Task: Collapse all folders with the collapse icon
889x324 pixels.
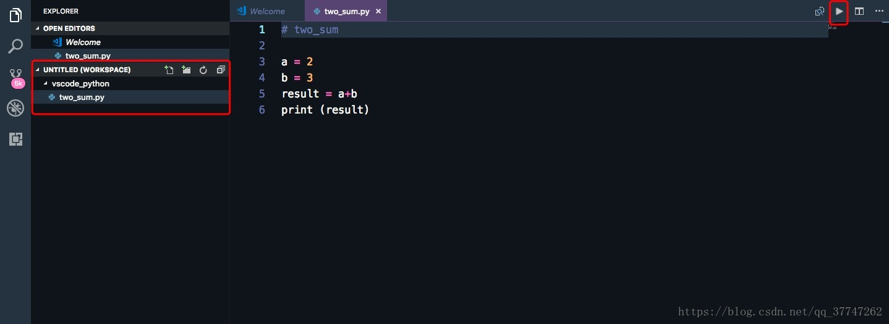Action: (221, 70)
